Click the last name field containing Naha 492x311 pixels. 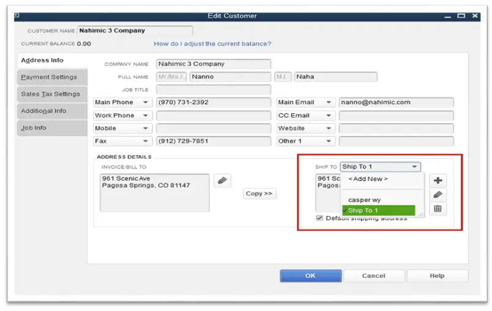(x=335, y=77)
